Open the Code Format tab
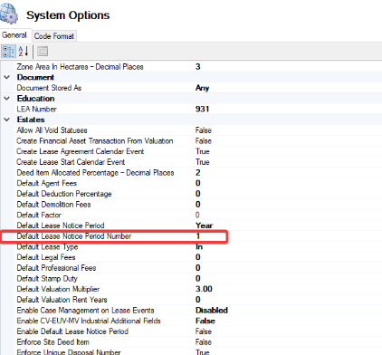The height and width of the screenshot is (355, 382). [x=54, y=36]
